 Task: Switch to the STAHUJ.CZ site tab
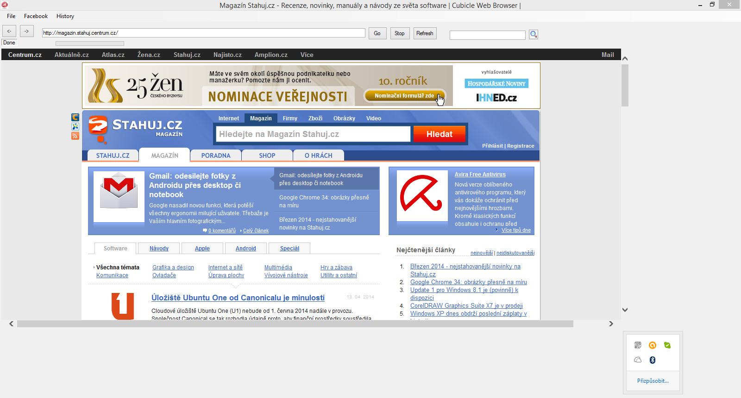click(x=113, y=155)
